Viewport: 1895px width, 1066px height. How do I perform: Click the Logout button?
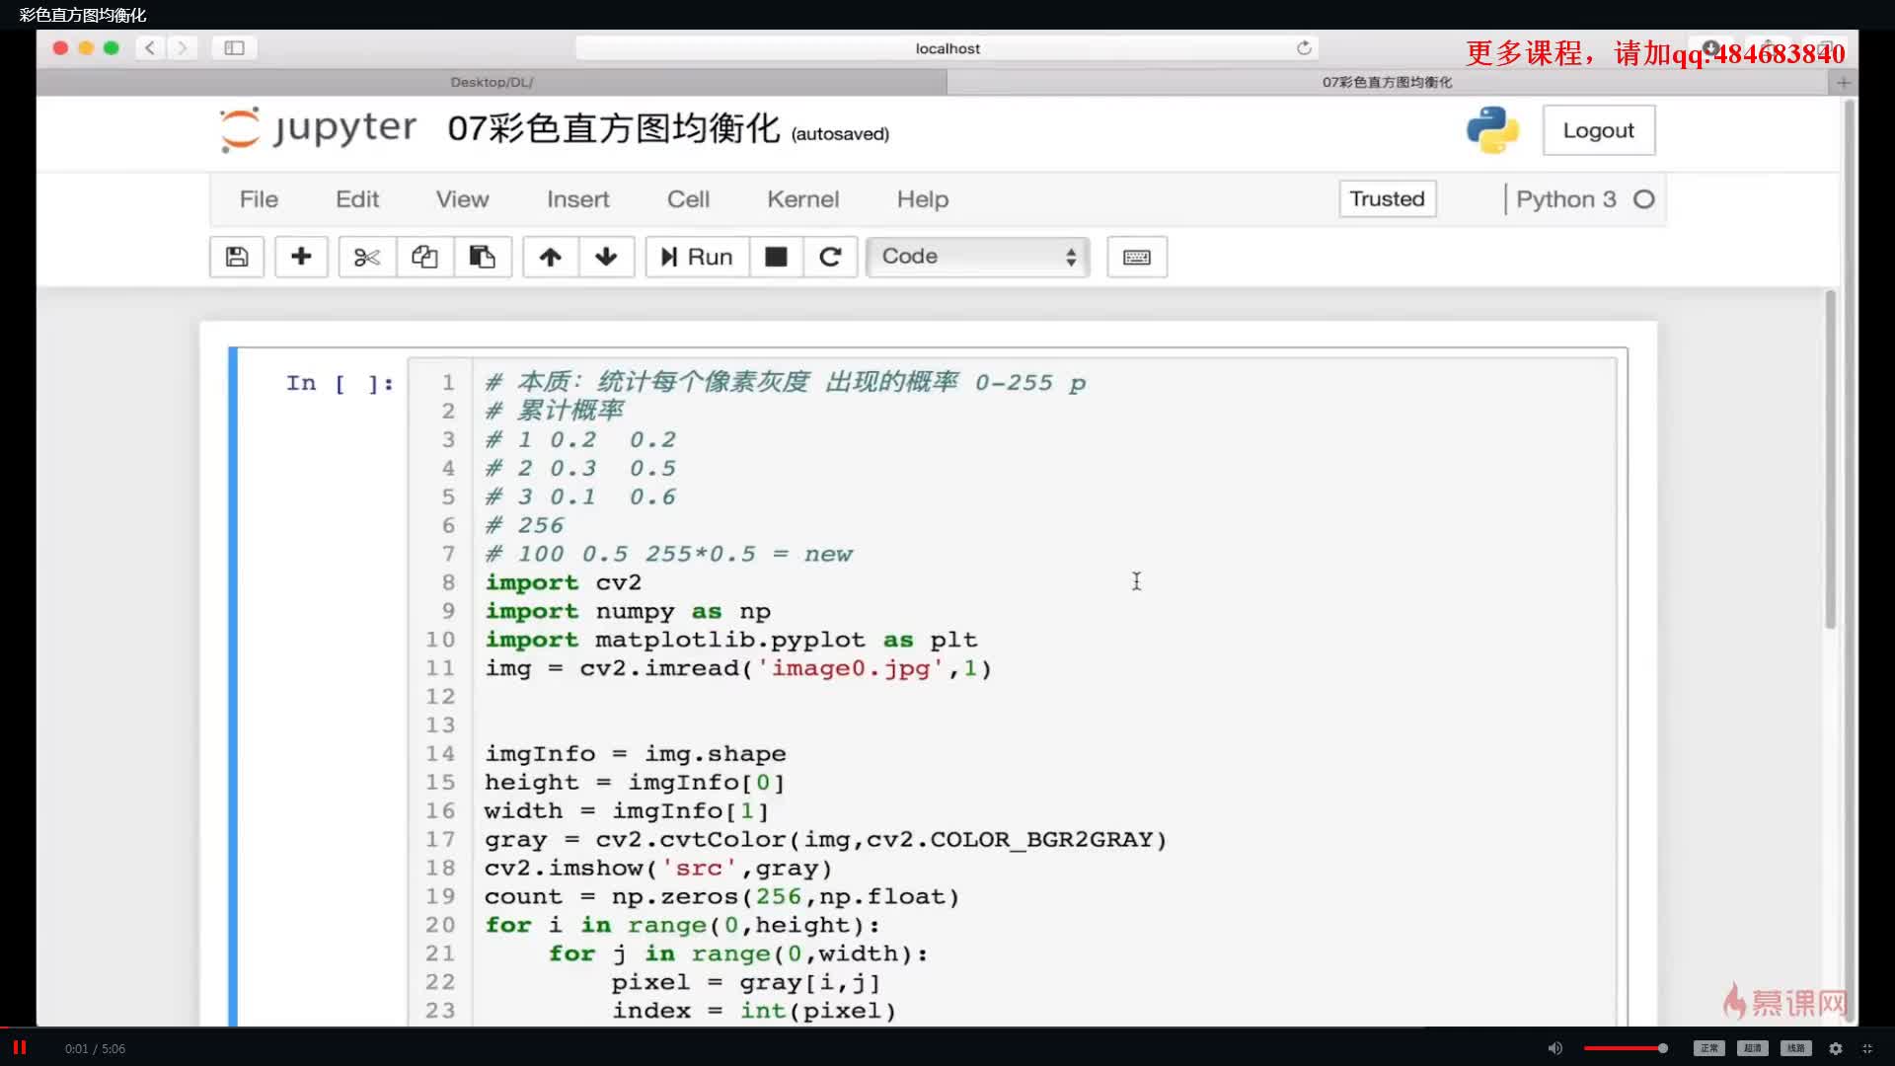click(x=1598, y=130)
